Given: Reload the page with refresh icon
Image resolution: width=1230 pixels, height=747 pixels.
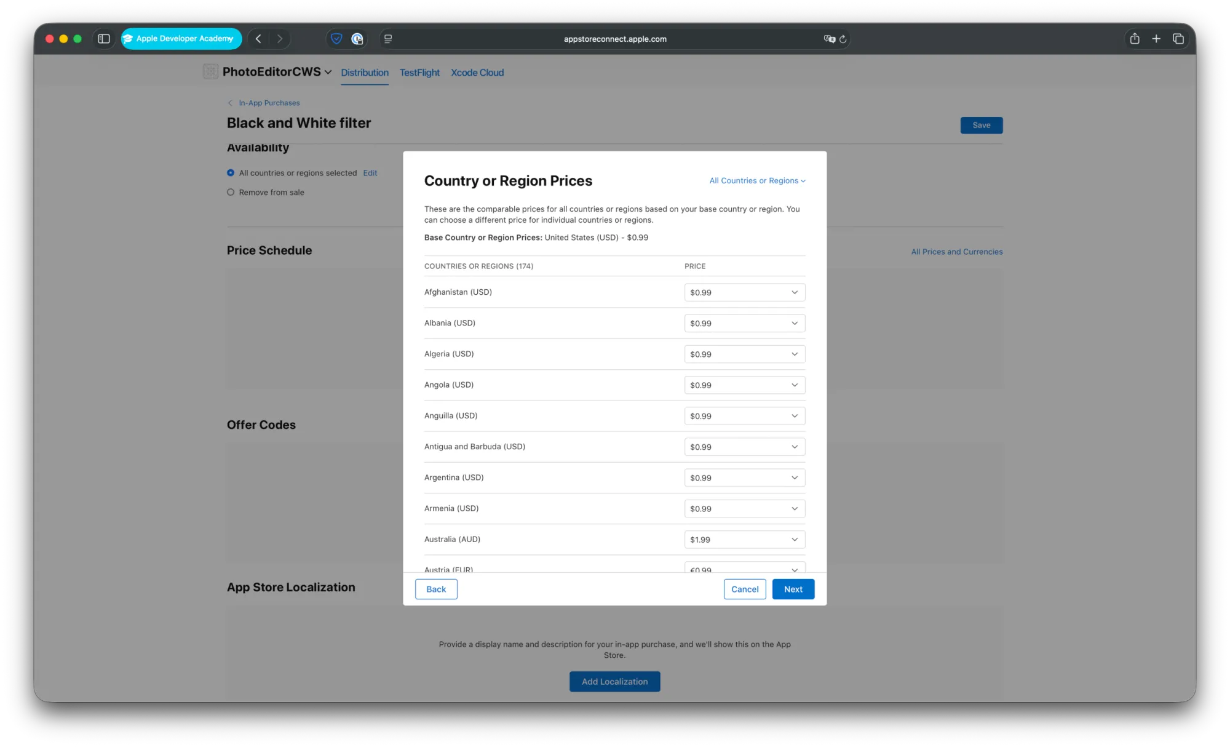Looking at the screenshot, I should [843, 39].
